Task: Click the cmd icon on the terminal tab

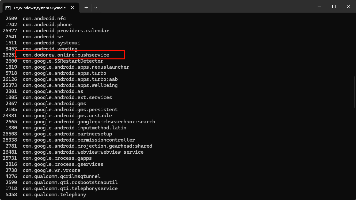Action: click(8, 7)
